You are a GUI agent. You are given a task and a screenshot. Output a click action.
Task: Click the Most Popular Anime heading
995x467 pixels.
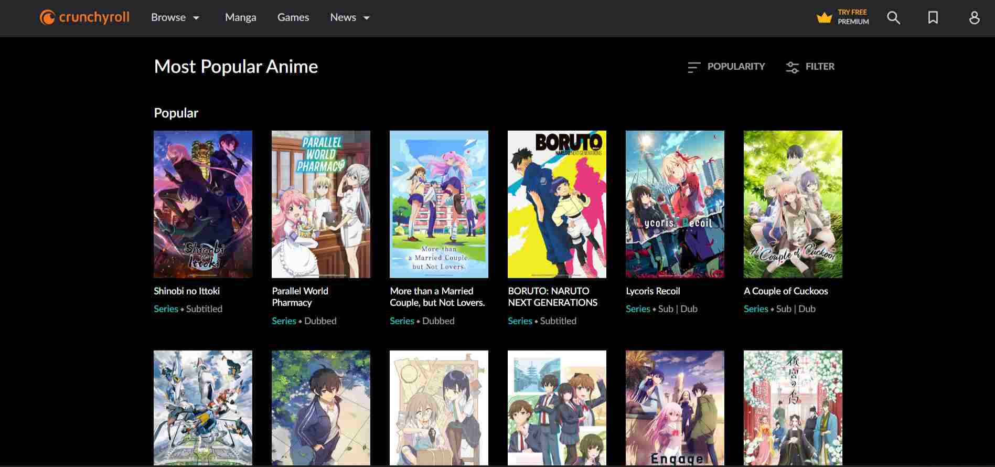(x=236, y=67)
